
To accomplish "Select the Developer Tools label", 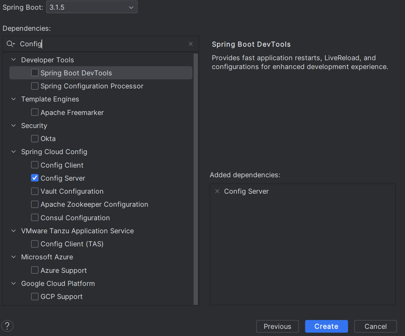I will click(x=48, y=60).
